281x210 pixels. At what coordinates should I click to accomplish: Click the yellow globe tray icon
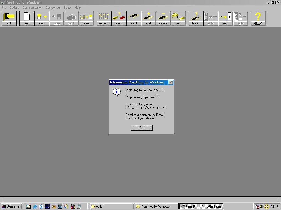266,206
